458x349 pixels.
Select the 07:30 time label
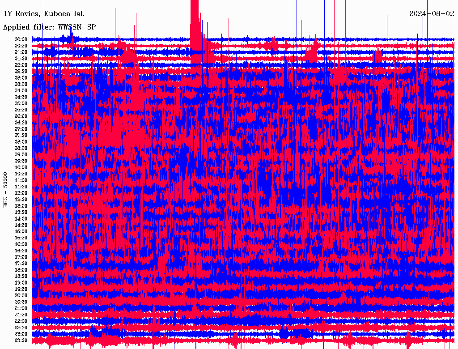click(21, 136)
